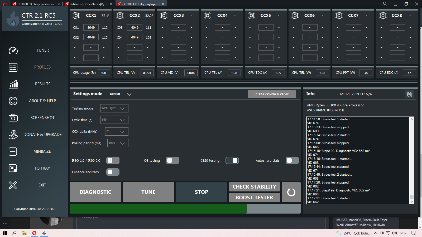Click the CCX1 chip icon
422x237 pixels.
coord(76,16)
